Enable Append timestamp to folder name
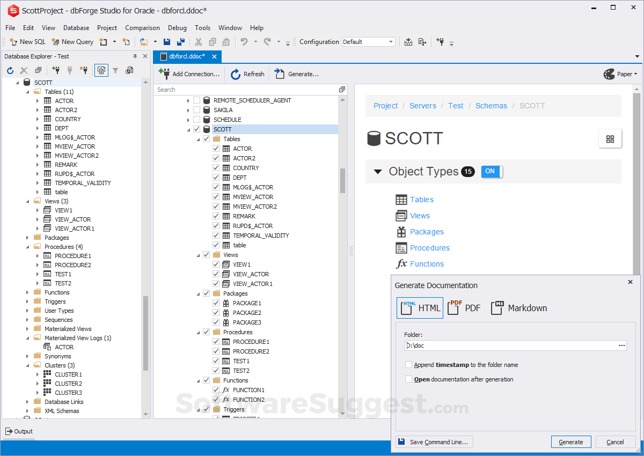The width and height of the screenshot is (644, 456). [409, 365]
